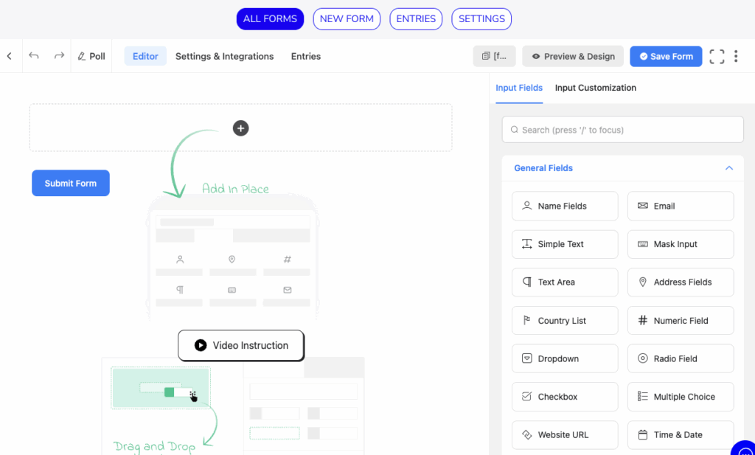Viewport: 755px width, 455px height.
Task: Open Settings & Integrations tab
Action: tap(224, 57)
